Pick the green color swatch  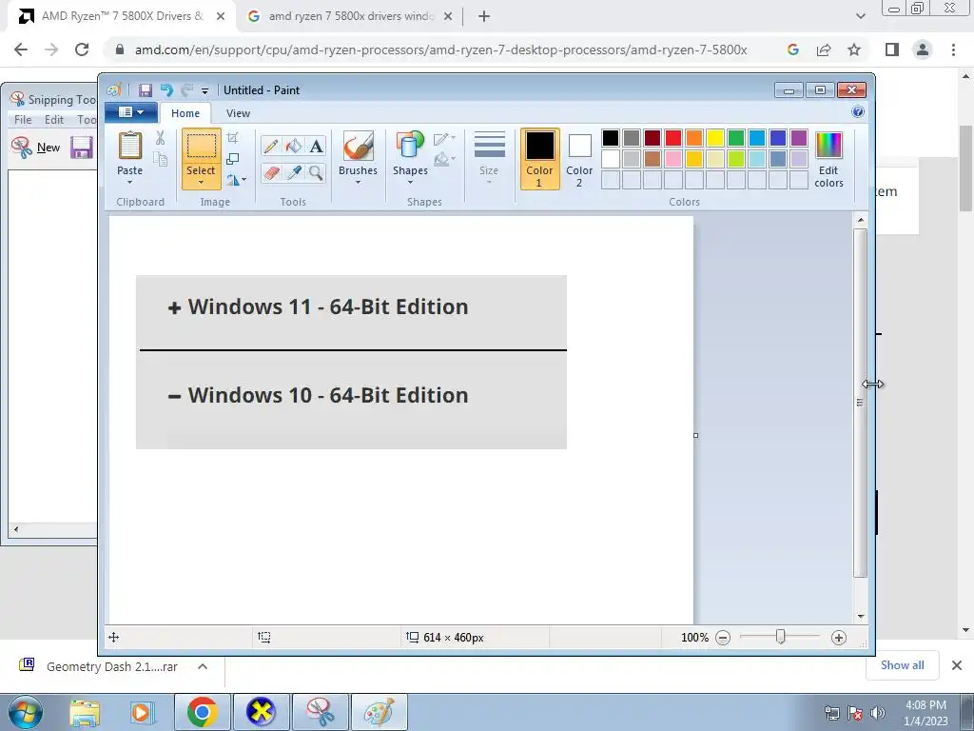coord(736,137)
